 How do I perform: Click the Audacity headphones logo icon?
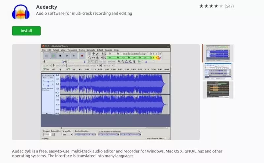pos(21,12)
